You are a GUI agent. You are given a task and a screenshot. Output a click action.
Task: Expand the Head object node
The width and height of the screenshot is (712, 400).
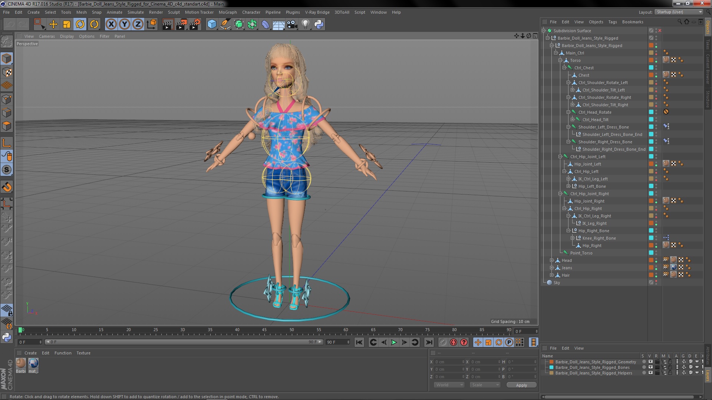click(x=552, y=260)
